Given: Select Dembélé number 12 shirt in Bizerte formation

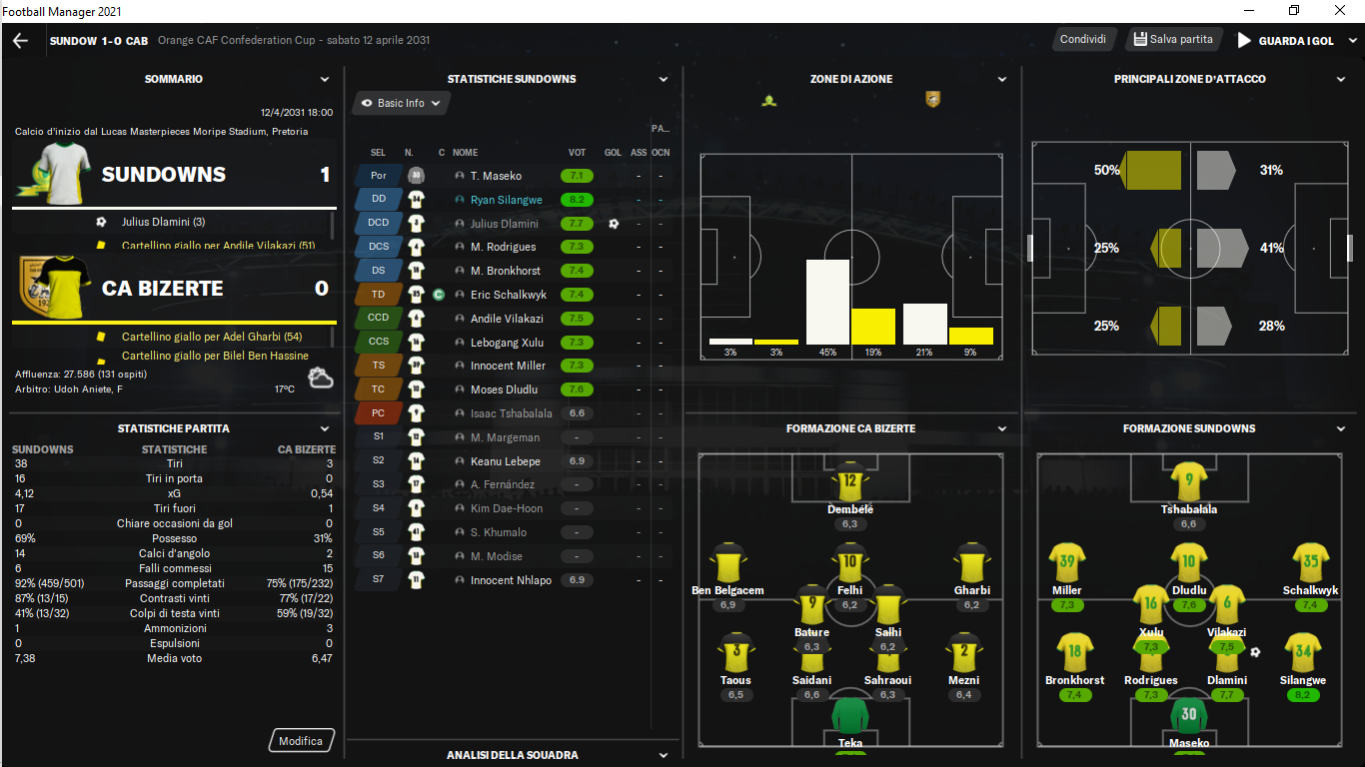Looking at the screenshot, I should [x=849, y=481].
